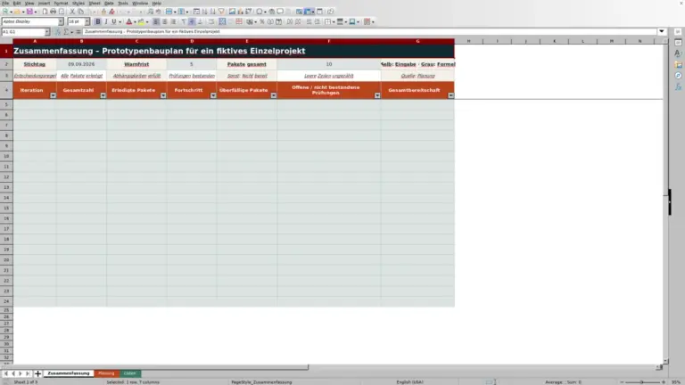Open the Fortschritt column filter dropdown
685x385 pixels.
point(213,95)
